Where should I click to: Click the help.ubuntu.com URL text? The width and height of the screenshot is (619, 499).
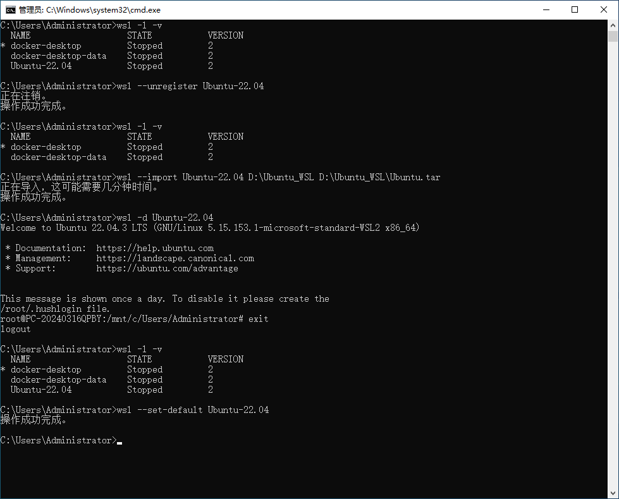pyautogui.click(x=155, y=249)
